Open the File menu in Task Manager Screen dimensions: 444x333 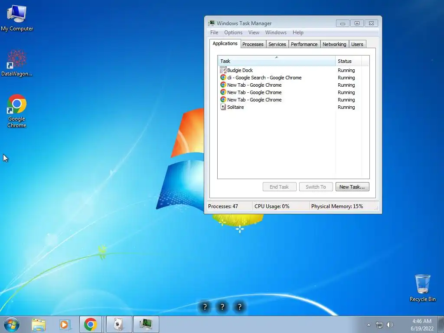(214, 32)
